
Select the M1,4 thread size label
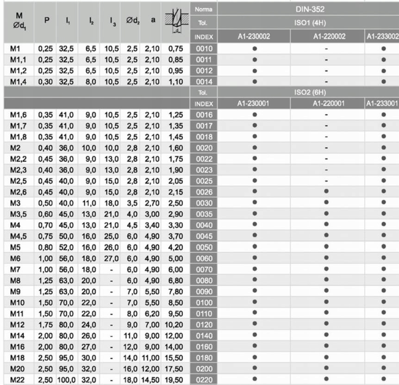pos(18,82)
